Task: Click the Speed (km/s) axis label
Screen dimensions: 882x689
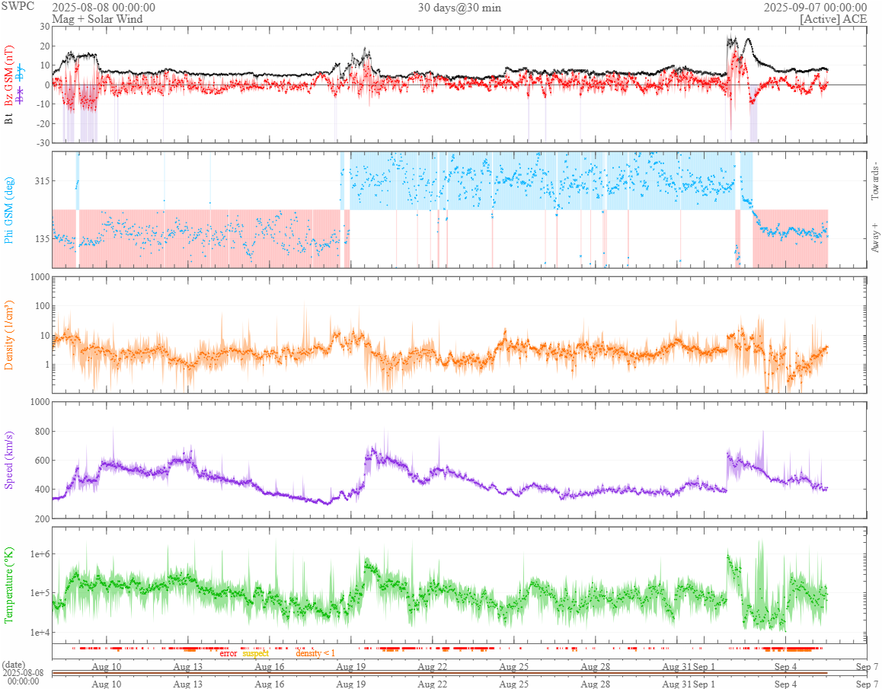Action: [x=8, y=460]
